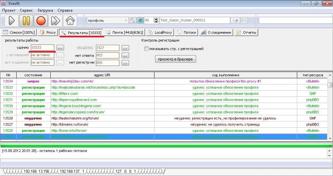Click the empty text field at top right
The image size is (333, 176).
296,20
